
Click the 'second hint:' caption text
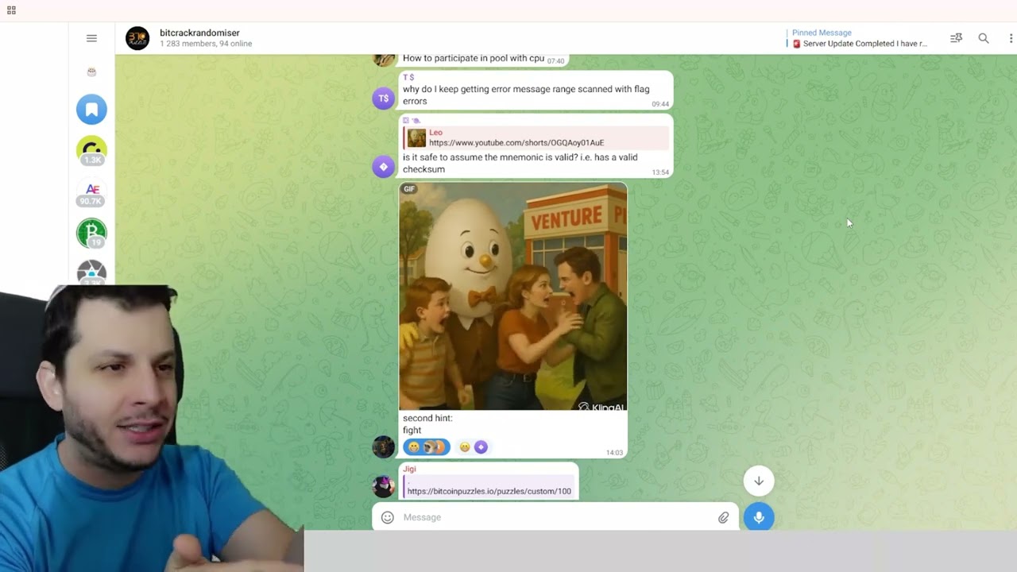(x=427, y=418)
